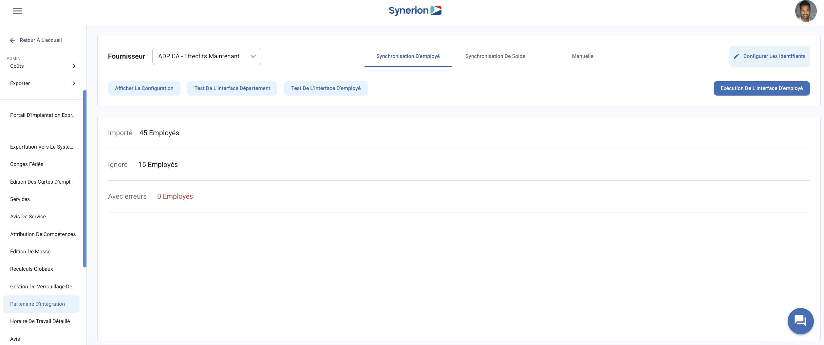The image size is (824, 345).
Task: Go back via Retour À L'accueil link
Action: click(41, 40)
